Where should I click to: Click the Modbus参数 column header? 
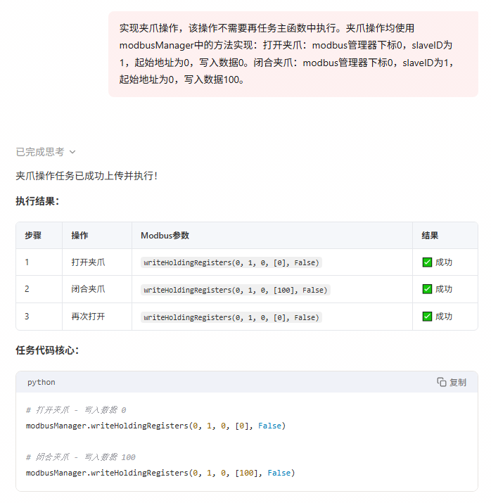pyautogui.click(x=165, y=236)
